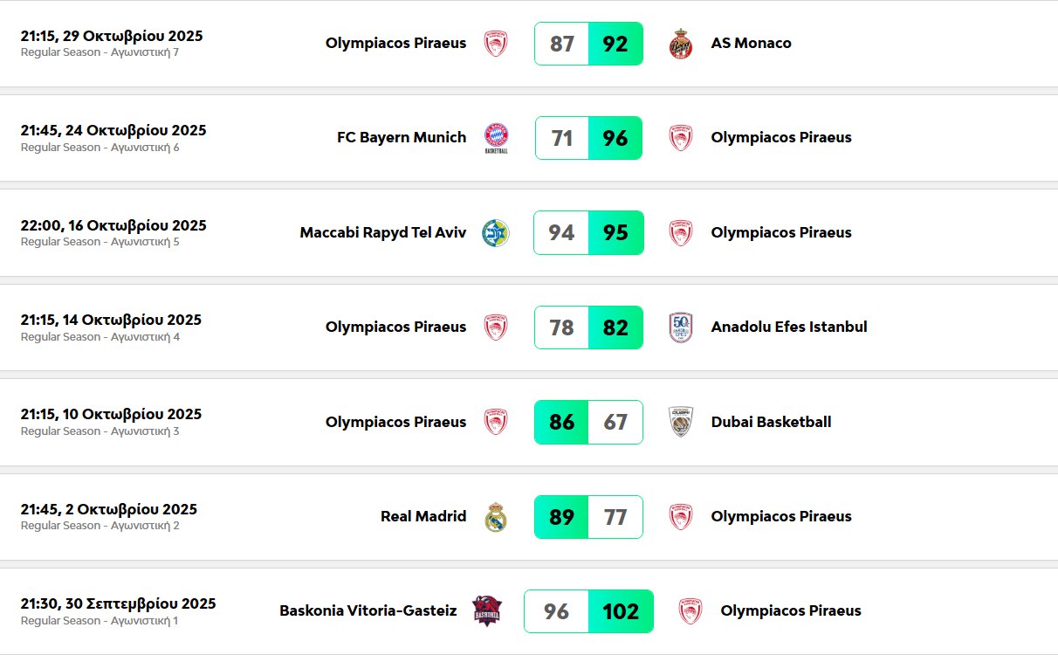Image resolution: width=1058 pixels, height=655 pixels.
Task: Click the Dubai Basketball team logo
Action: [x=680, y=422]
